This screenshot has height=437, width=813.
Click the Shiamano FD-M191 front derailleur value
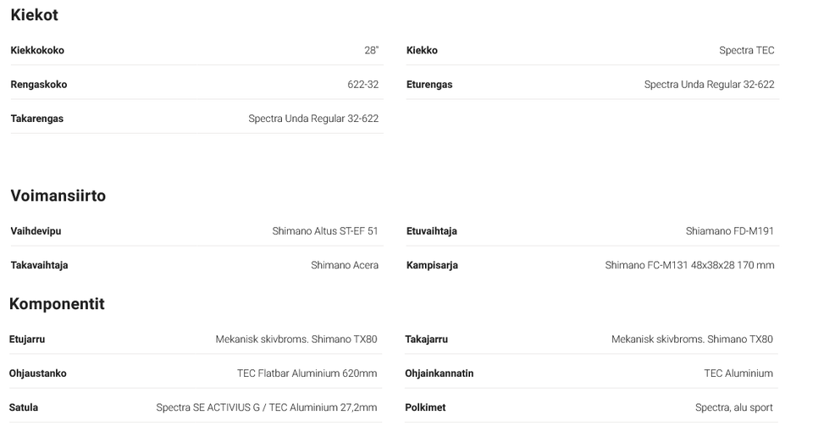[x=729, y=231]
